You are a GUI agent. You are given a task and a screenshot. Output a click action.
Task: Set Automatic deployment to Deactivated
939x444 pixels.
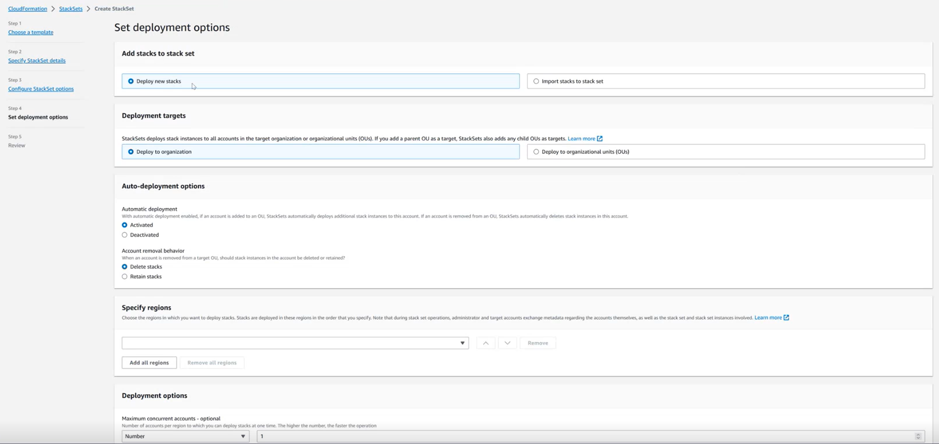[x=125, y=235]
